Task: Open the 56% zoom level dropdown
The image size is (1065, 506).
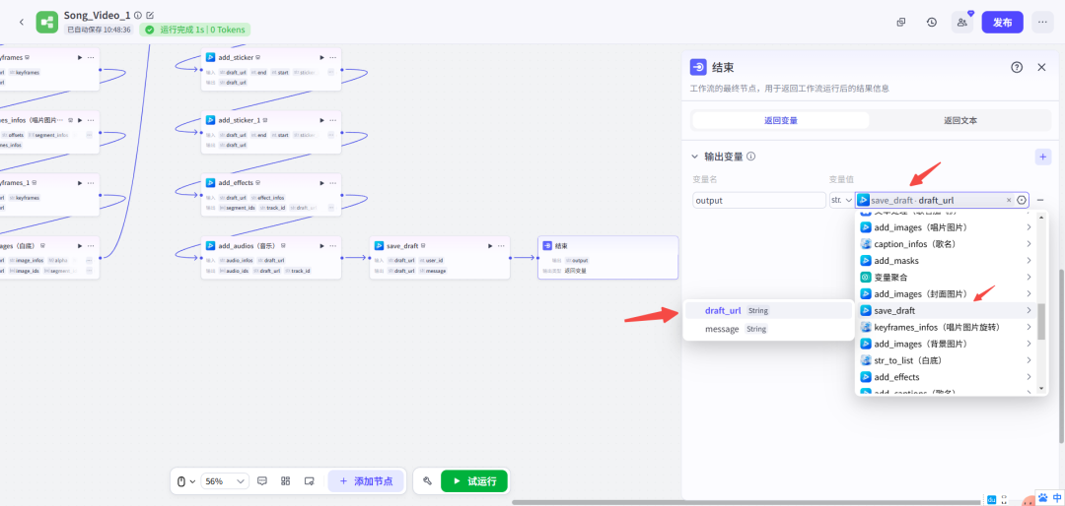Action: tap(226, 481)
